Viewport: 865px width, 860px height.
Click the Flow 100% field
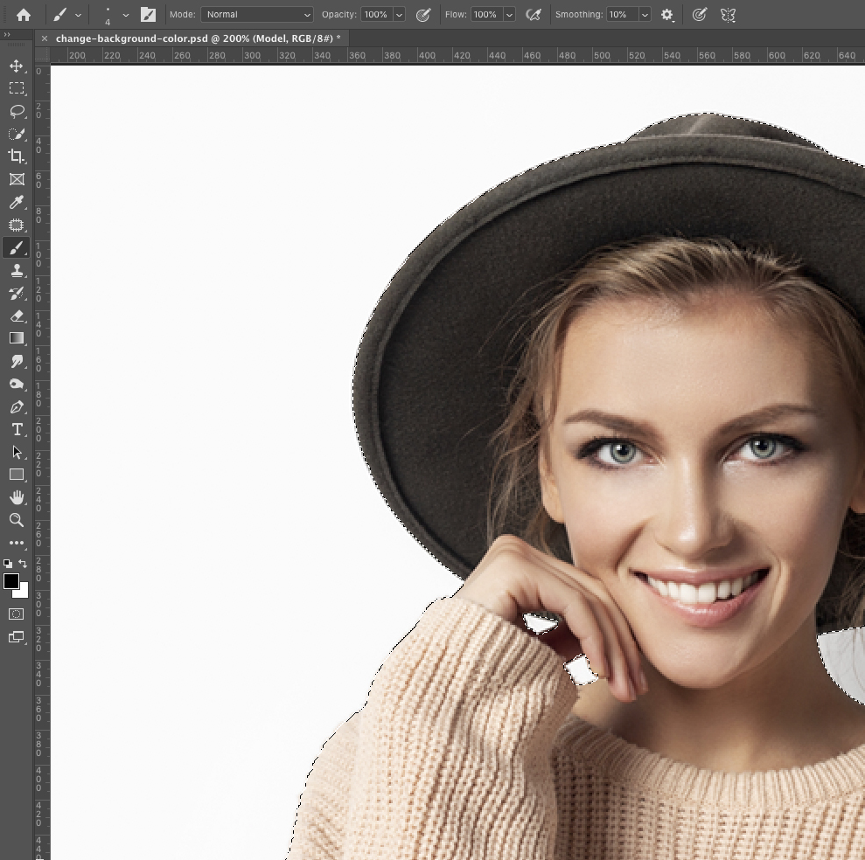485,15
